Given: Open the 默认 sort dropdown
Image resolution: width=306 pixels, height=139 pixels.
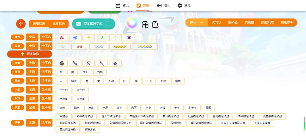Looking at the screenshot, I should (197, 23).
